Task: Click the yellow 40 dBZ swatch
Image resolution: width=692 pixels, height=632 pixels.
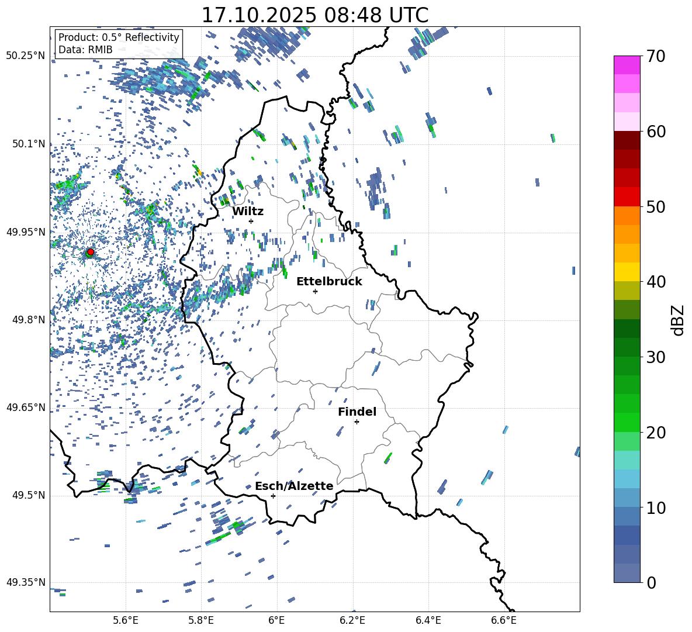Action: click(627, 272)
